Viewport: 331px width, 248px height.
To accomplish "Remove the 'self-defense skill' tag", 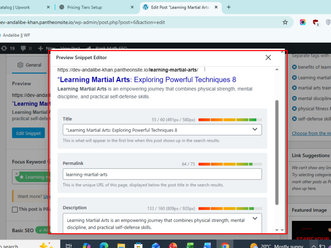I will (294, 119).
